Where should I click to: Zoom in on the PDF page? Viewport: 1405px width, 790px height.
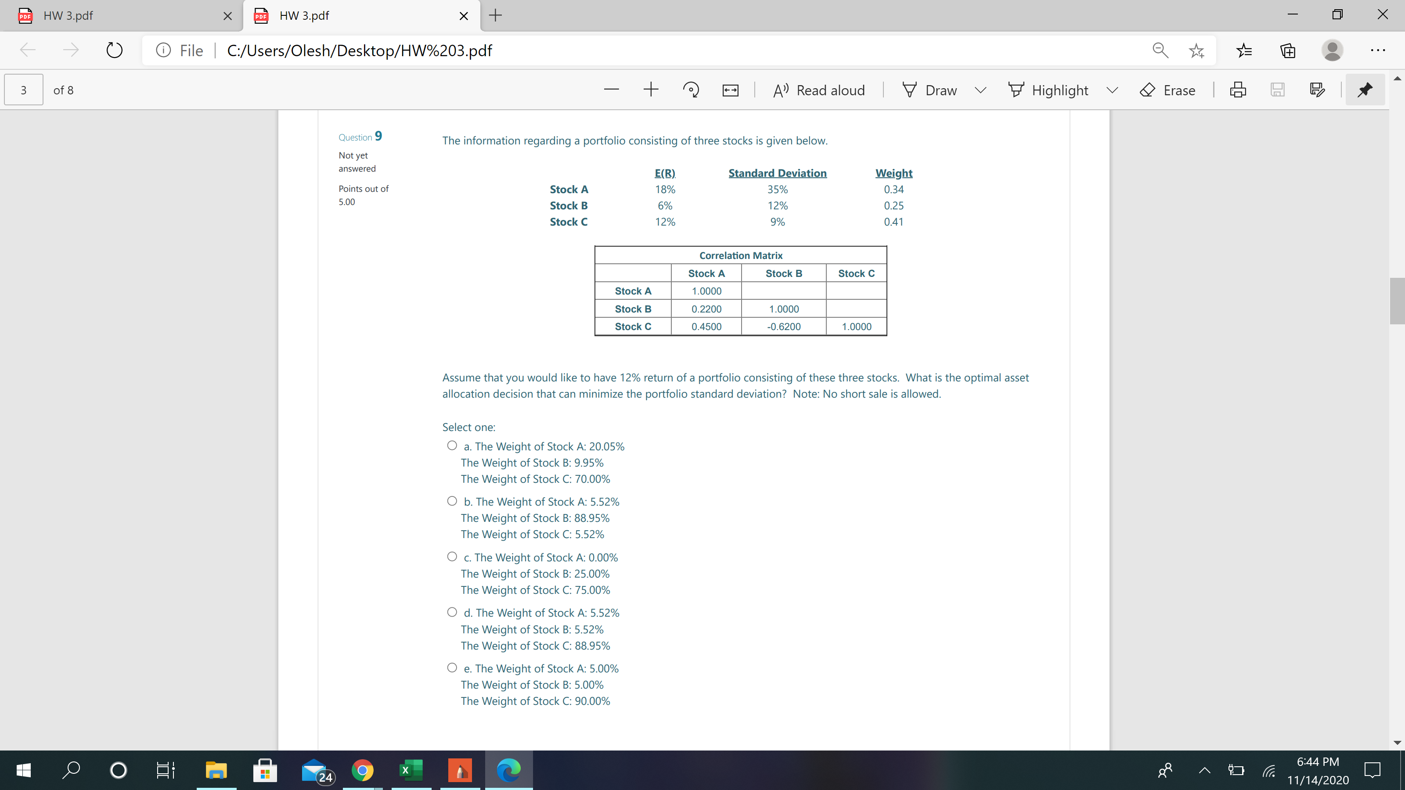(x=651, y=90)
